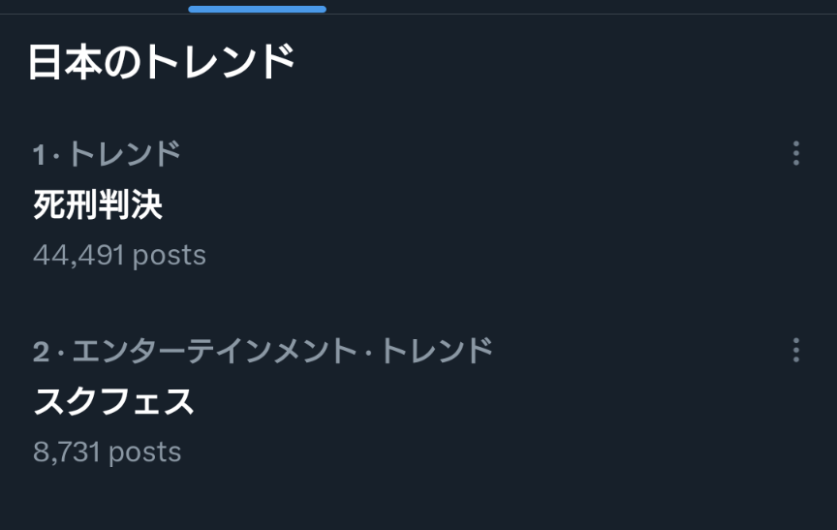This screenshot has height=530, width=837.
Task: Open the 死刑判決 trending topic
Action: [x=98, y=204]
